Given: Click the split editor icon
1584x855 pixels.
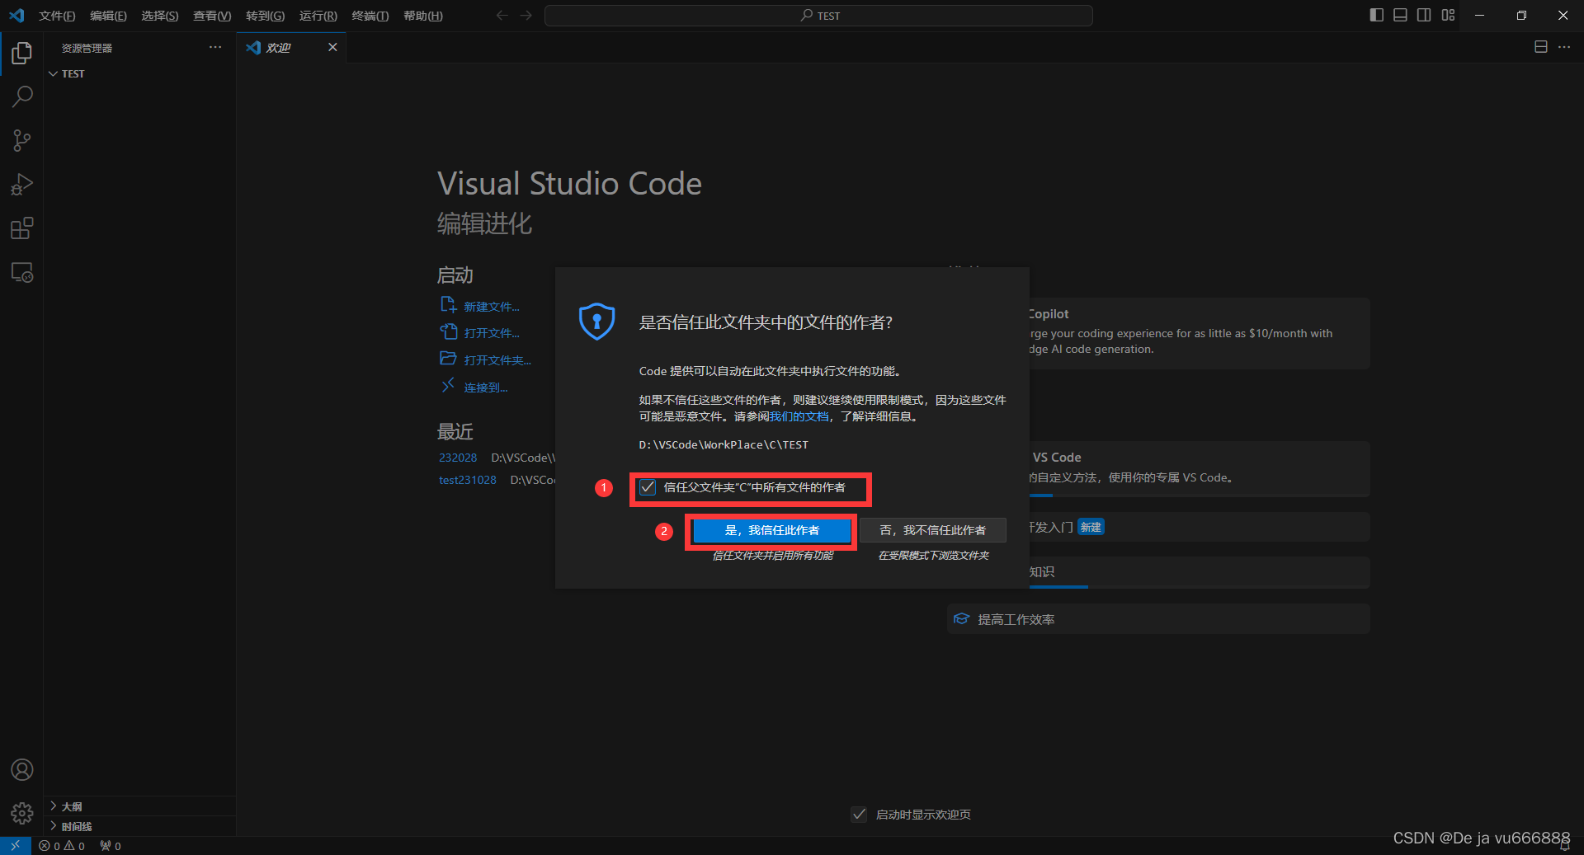Looking at the screenshot, I should (x=1540, y=47).
